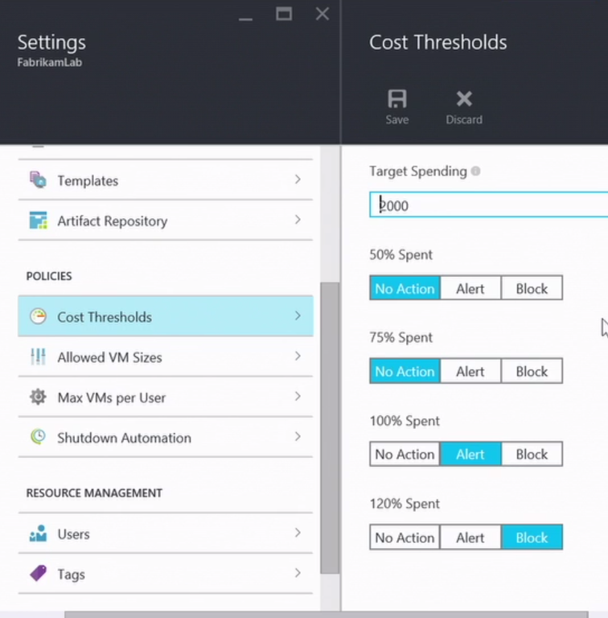Set 100% Spent to No Action
This screenshot has height=618, width=608.
[x=405, y=454]
